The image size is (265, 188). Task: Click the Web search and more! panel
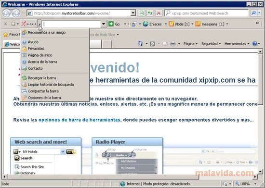[x=46, y=156]
